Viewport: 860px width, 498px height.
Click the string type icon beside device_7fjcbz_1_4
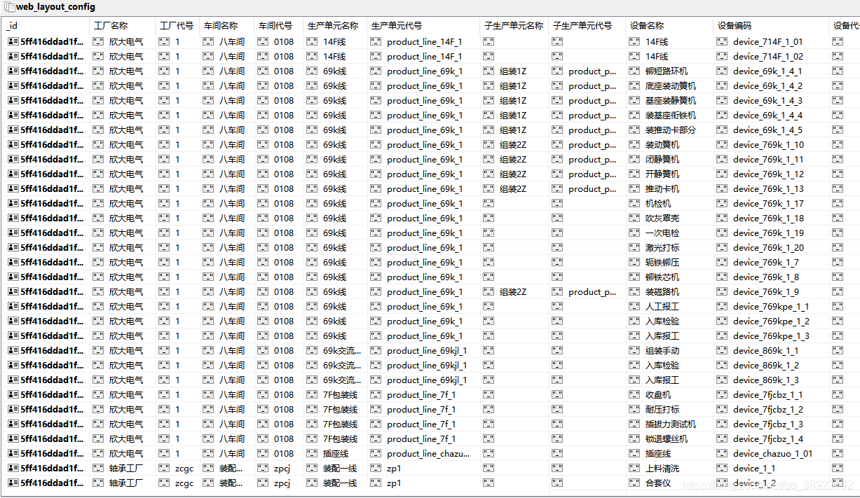722,439
